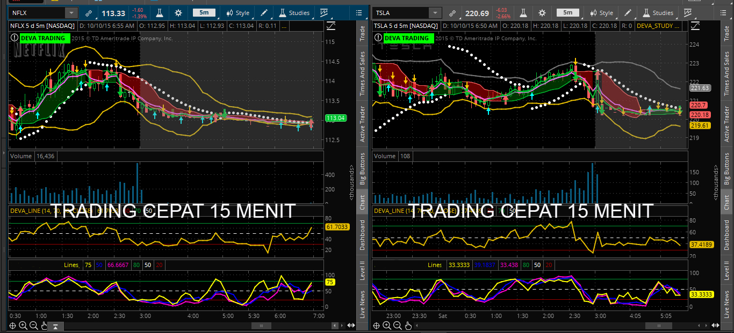Click in the NFLX symbol input field

pyautogui.click(x=38, y=13)
